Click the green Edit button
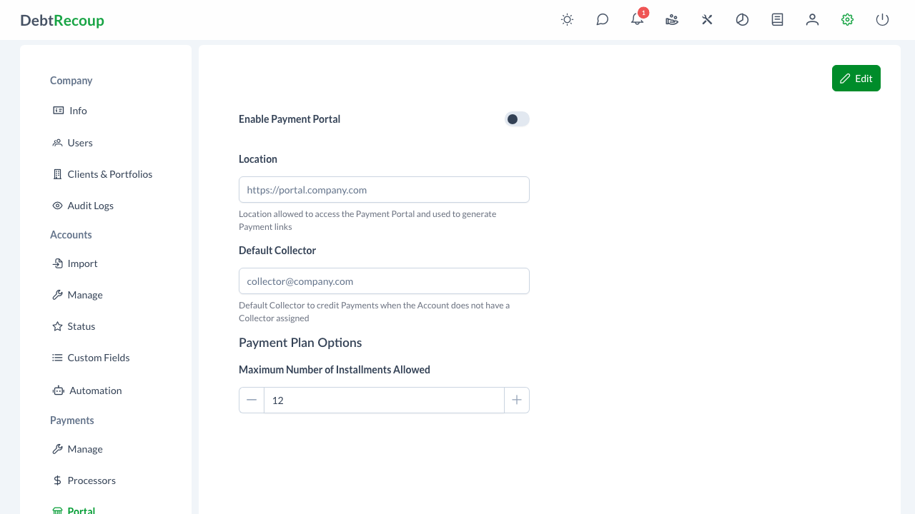The image size is (915, 514). 856,78
